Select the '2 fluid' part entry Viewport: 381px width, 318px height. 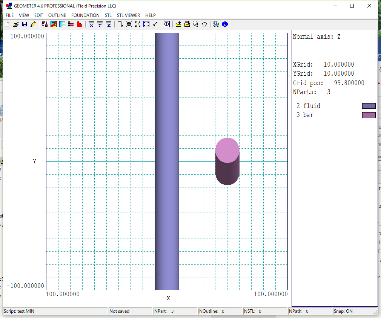point(308,106)
